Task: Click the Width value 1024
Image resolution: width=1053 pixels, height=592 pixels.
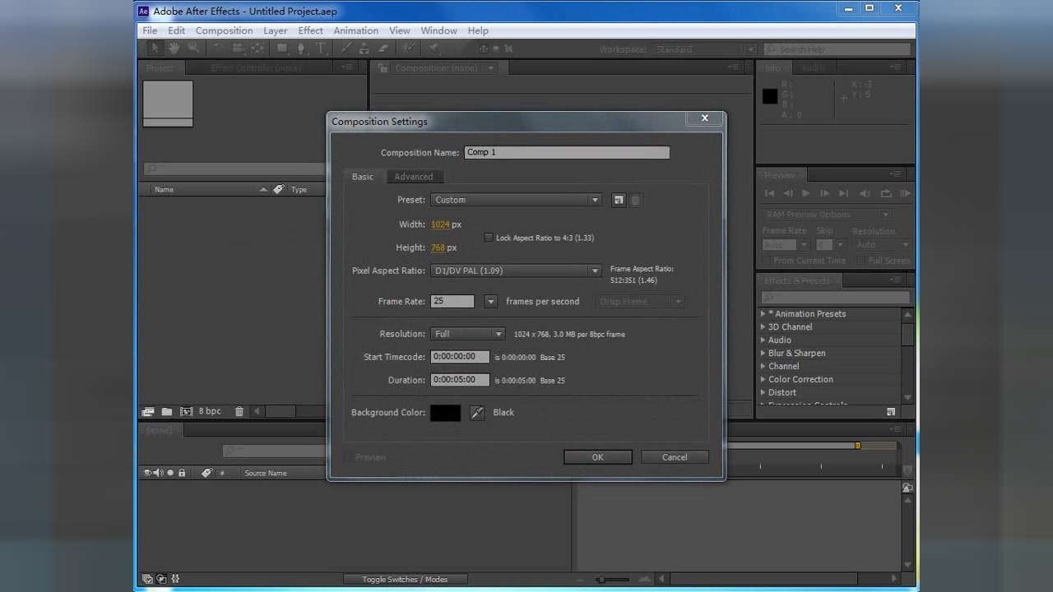Action: pyautogui.click(x=440, y=224)
